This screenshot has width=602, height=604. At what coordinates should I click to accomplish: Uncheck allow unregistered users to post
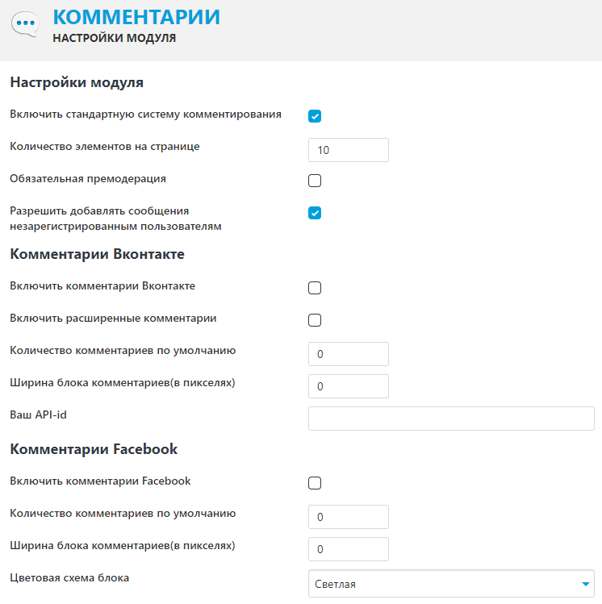pyautogui.click(x=315, y=213)
